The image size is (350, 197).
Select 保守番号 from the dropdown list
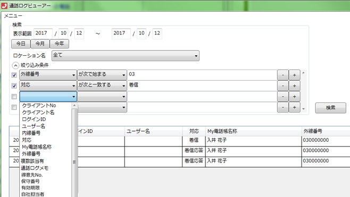point(30,181)
